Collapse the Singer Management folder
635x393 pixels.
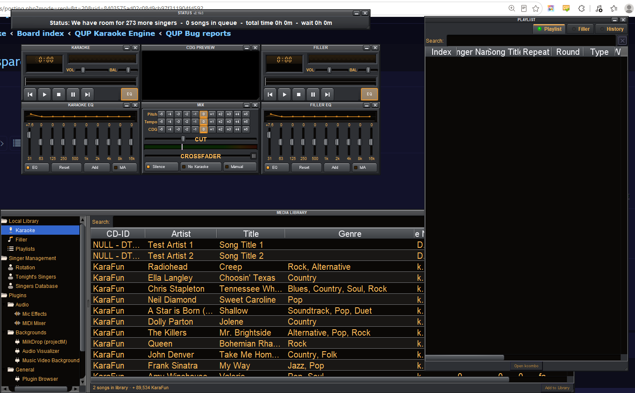pos(4,258)
